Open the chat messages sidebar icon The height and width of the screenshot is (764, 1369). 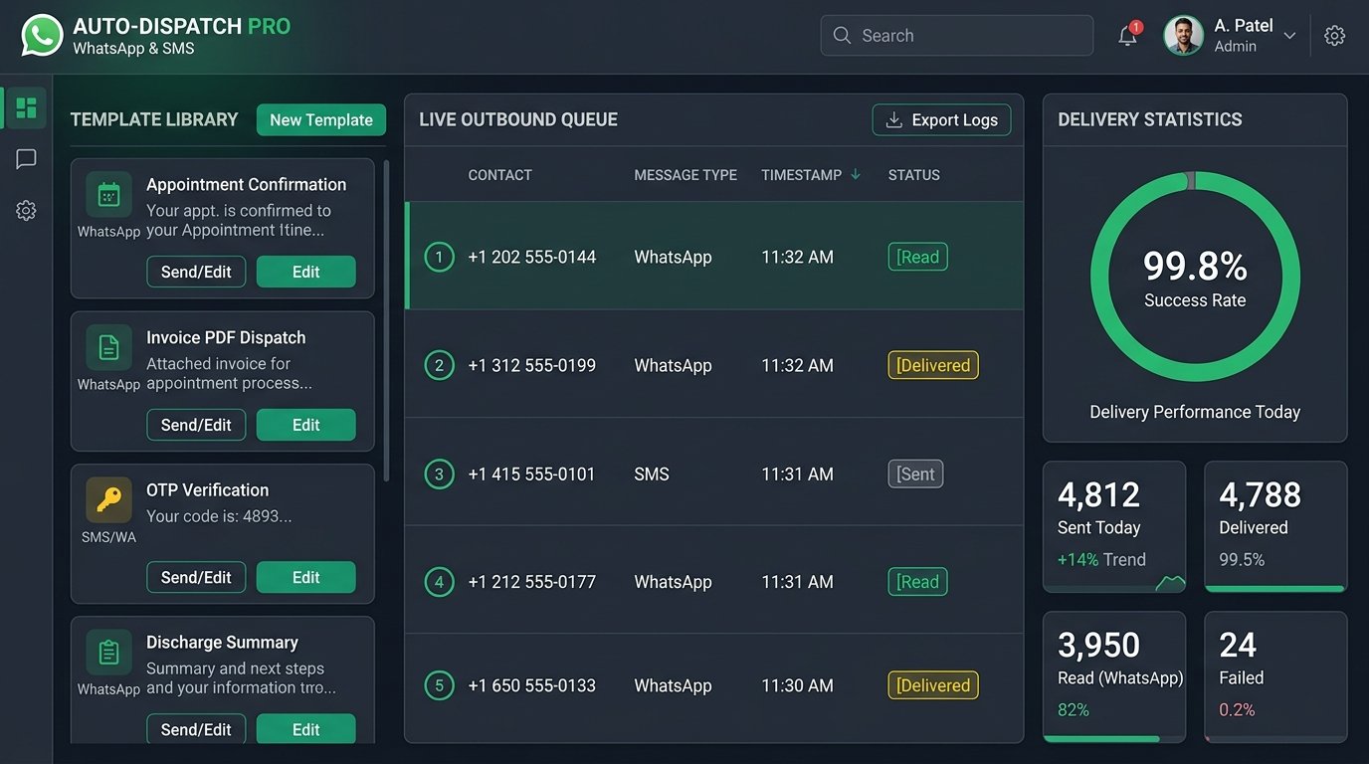point(26,159)
